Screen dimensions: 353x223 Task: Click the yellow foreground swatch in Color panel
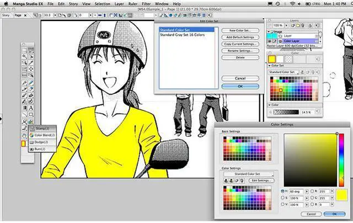point(272,59)
